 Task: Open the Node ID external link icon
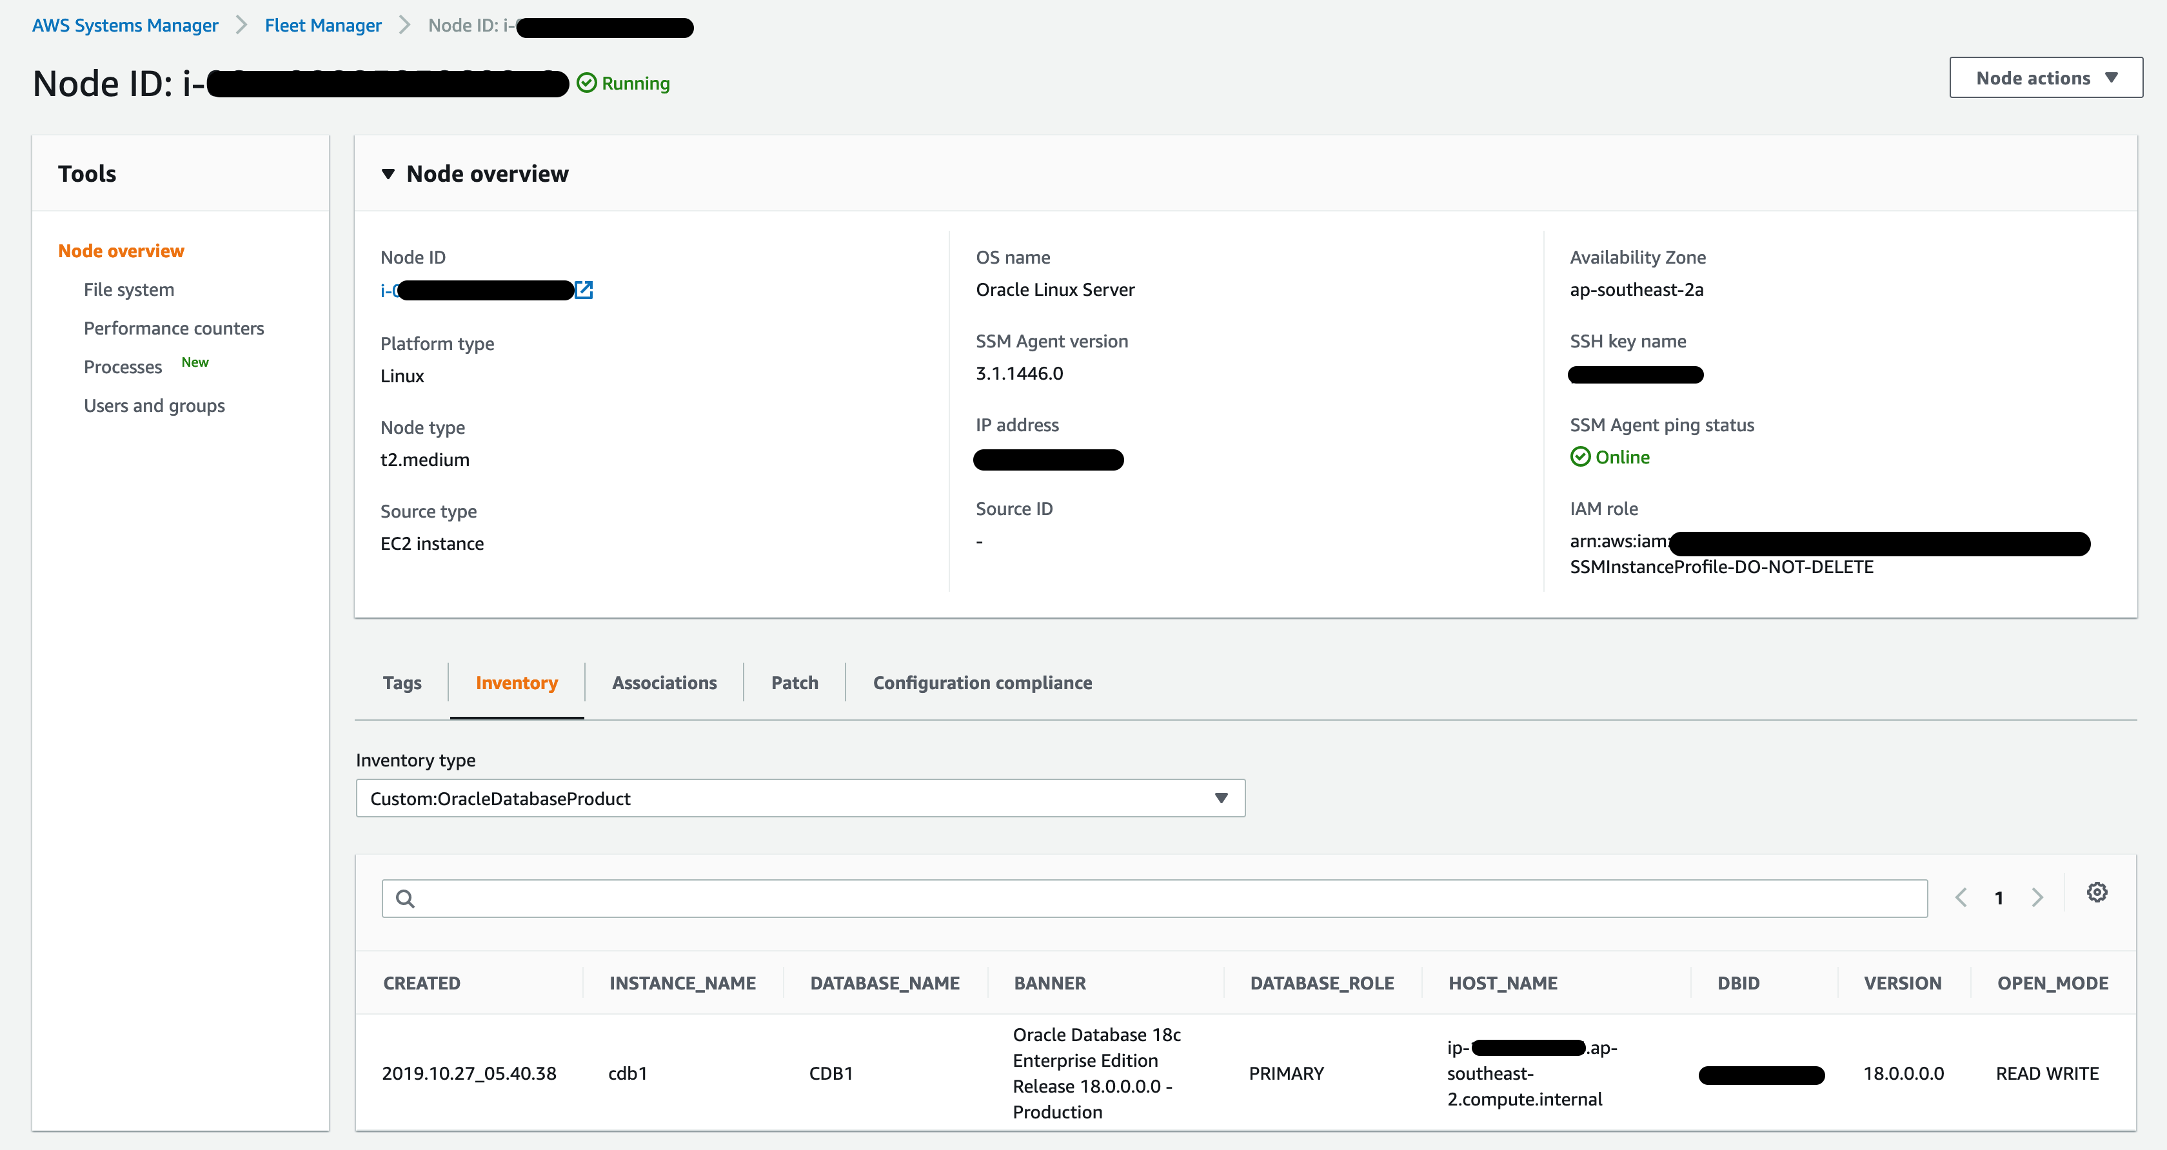[584, 290]
